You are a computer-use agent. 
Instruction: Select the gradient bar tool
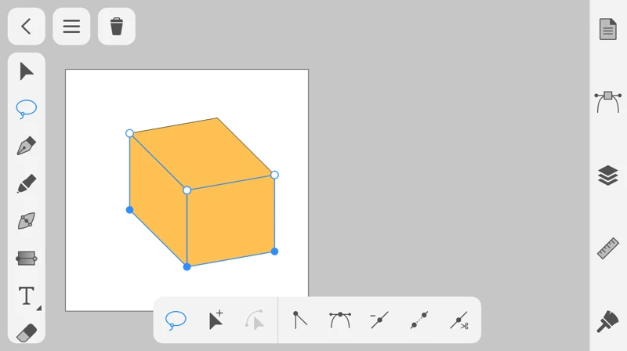(27, 259)
